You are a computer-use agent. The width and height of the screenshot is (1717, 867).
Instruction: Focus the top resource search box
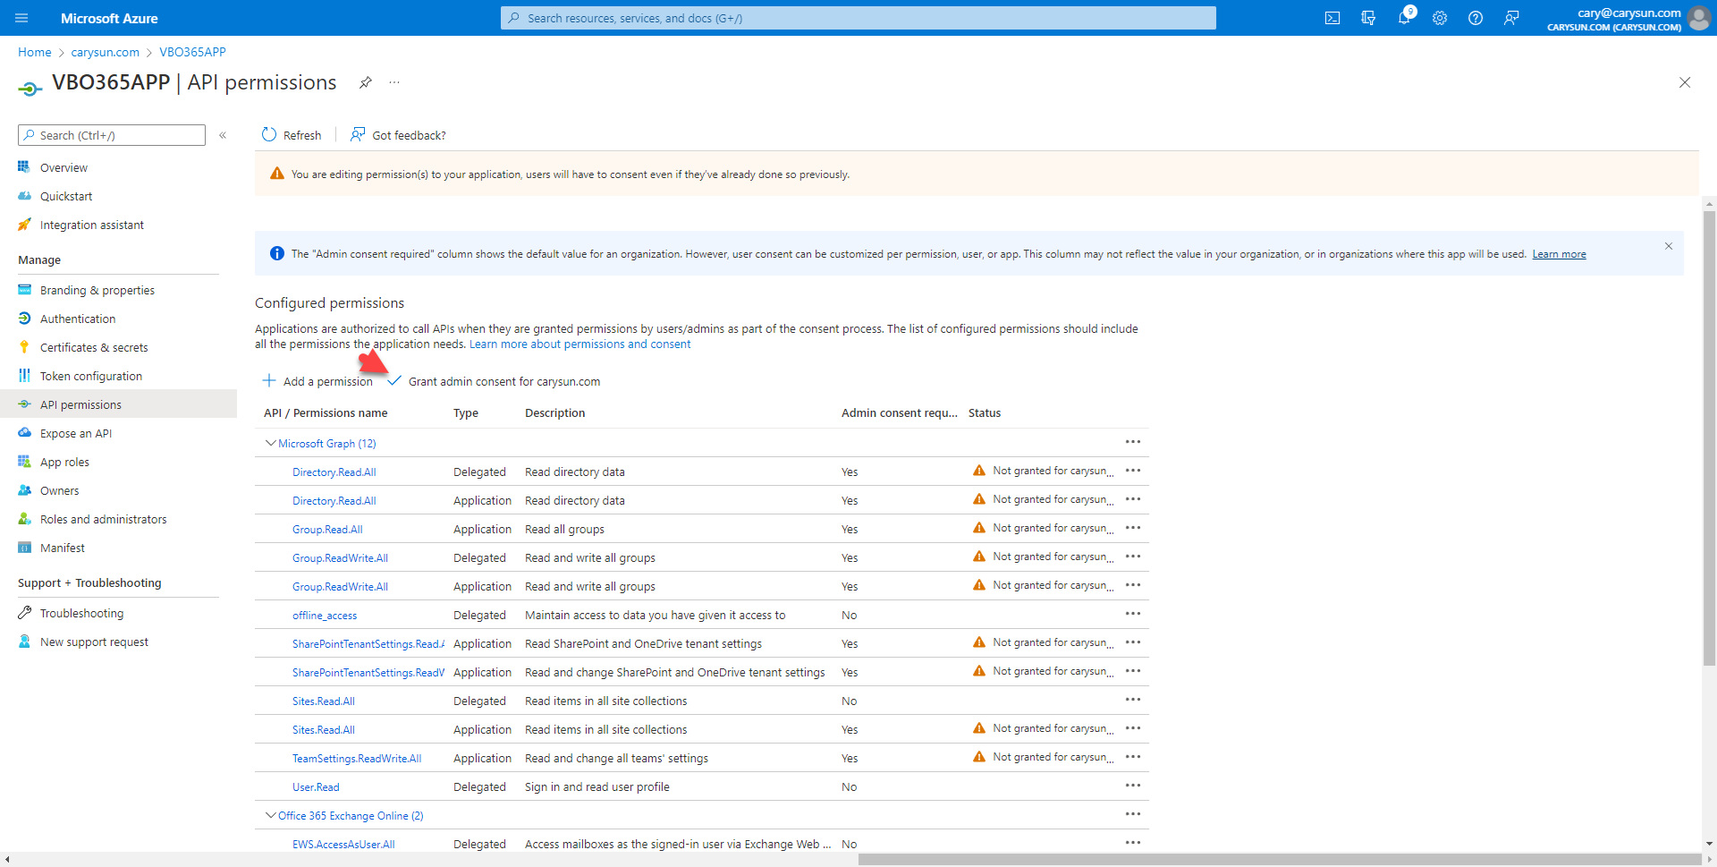858,18
